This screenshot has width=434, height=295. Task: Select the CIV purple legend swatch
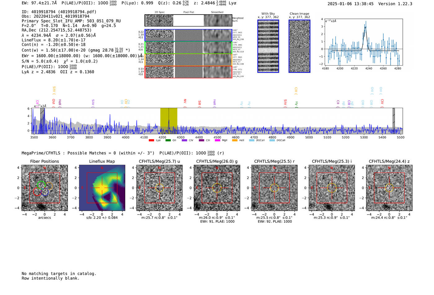pos(184,140)
